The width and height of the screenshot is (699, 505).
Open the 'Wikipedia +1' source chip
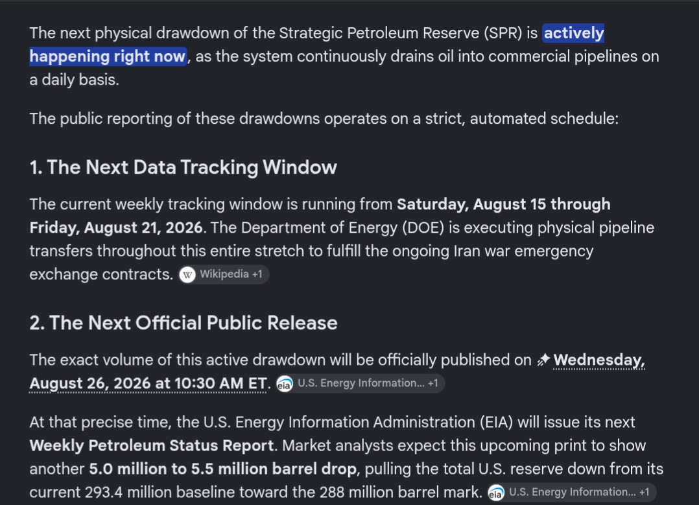tap(224, 274)
